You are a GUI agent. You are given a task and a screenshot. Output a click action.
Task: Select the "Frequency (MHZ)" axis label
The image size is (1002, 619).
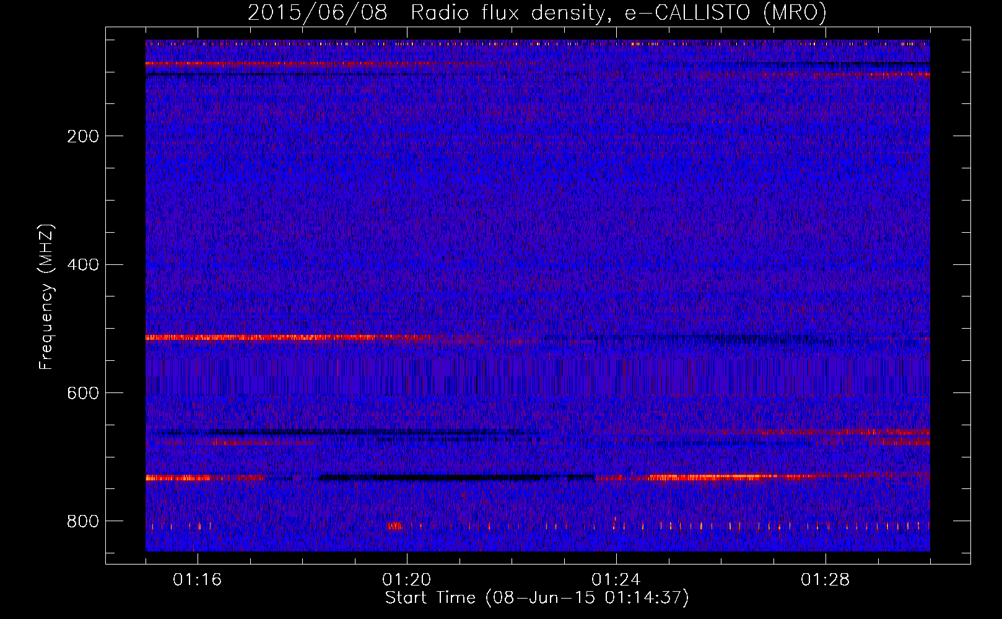point(46,297)
